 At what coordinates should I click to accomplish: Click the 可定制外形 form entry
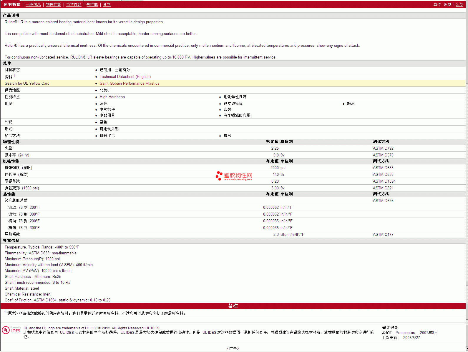(109, 129)
